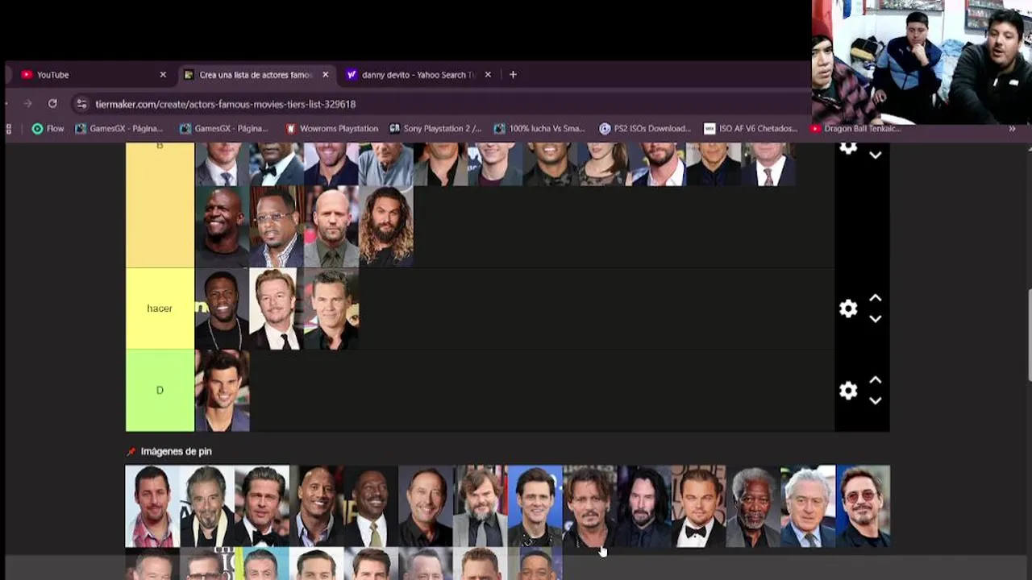Open the 100% lucha Vs Sma bookmark
The image size is (1032, 580).
(x=539, y=128)
